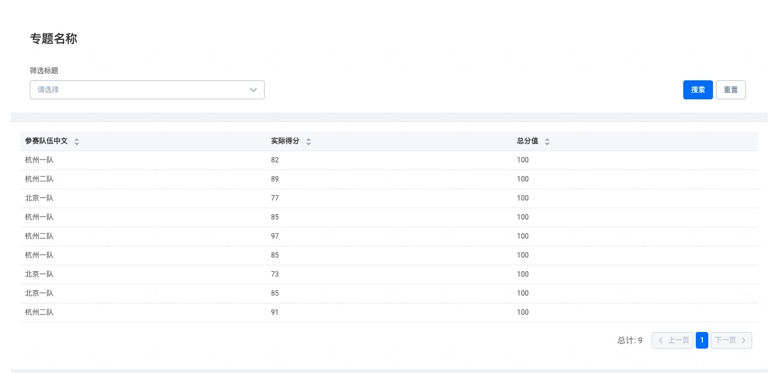
Task: Go to next page 下一页
Action: tap(731, 340)
